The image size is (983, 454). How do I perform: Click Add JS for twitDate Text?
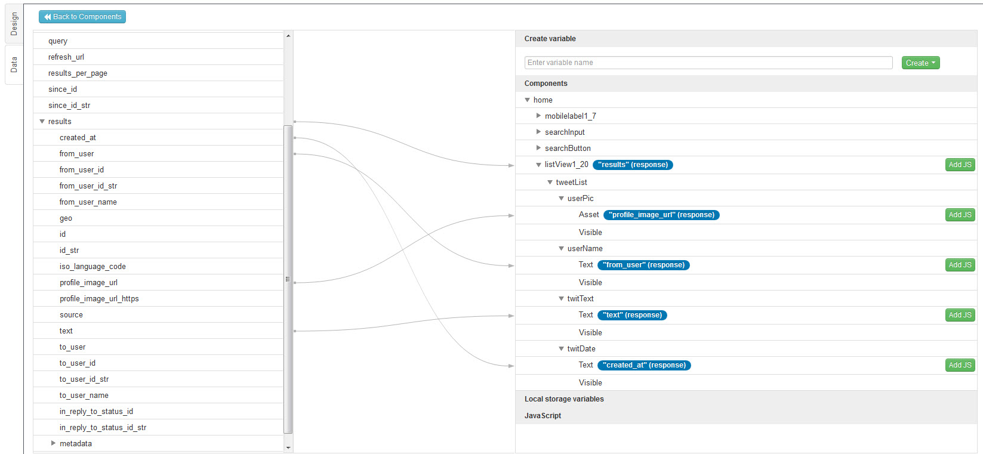click(960, 365)
